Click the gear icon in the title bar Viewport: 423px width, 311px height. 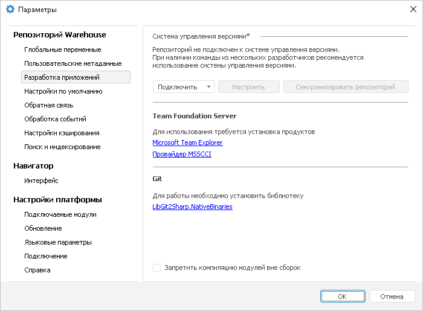coord(10,10)
